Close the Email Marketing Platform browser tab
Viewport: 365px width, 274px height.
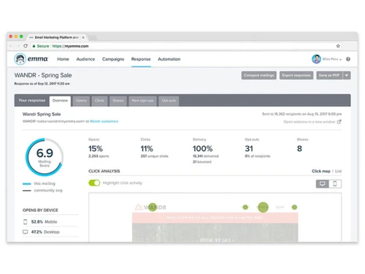coord(83,37)
